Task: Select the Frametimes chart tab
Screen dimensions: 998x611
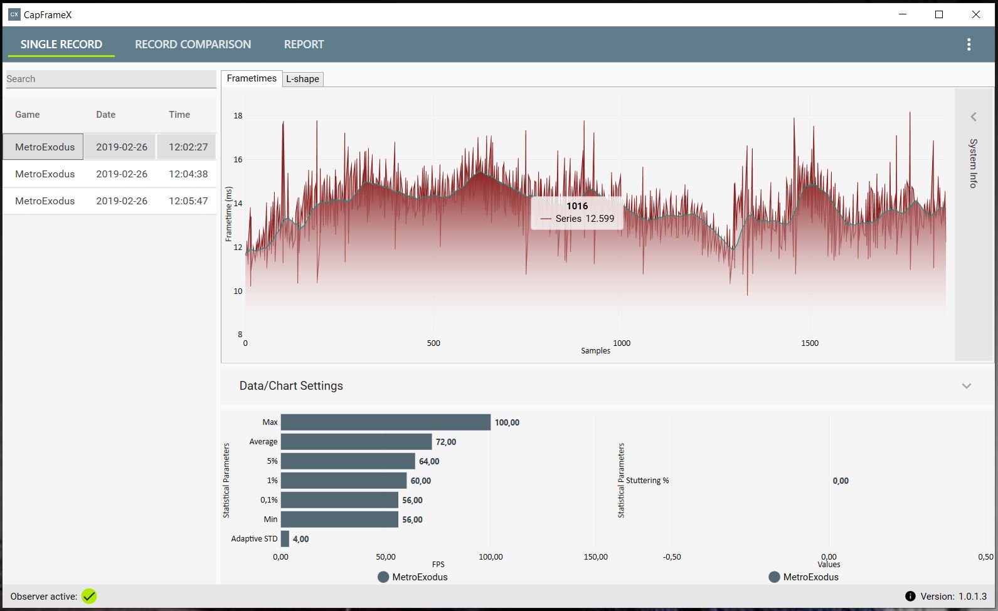Action: click(x=252, y=78)
